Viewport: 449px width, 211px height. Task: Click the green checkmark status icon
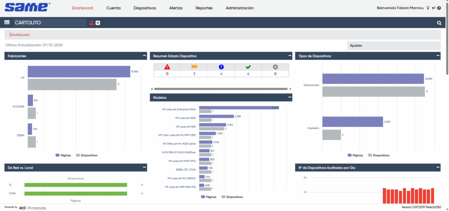(248, 67)
